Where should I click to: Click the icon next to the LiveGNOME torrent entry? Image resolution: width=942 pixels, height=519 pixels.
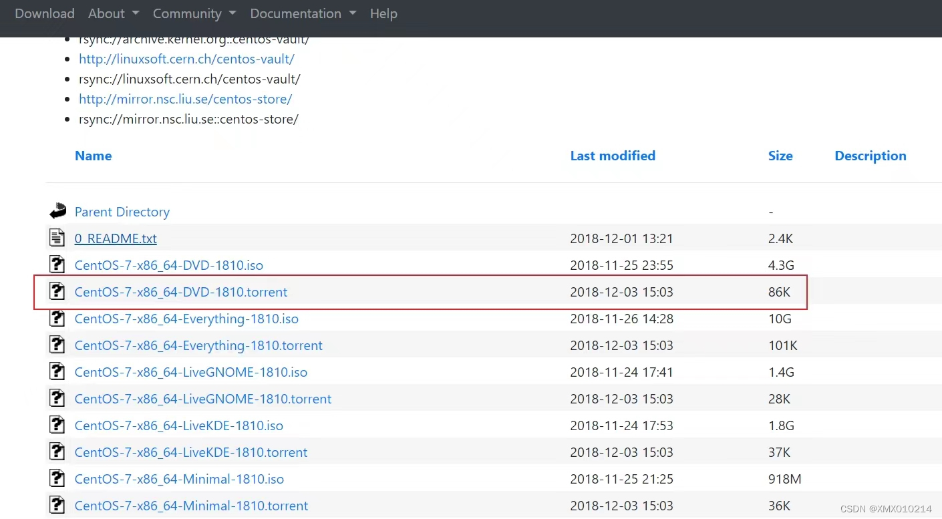pos(57,399)
